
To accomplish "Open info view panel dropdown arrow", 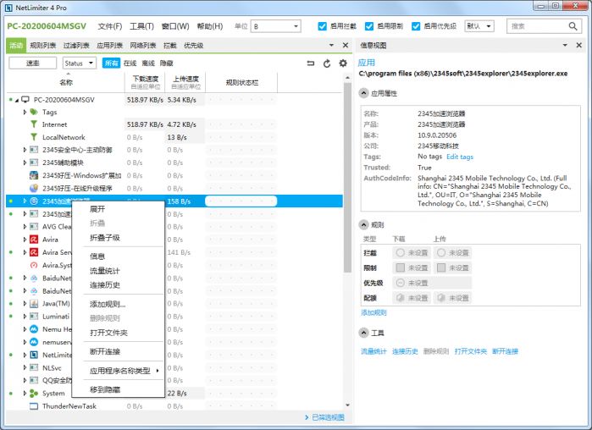I will [x=565, y=45].
